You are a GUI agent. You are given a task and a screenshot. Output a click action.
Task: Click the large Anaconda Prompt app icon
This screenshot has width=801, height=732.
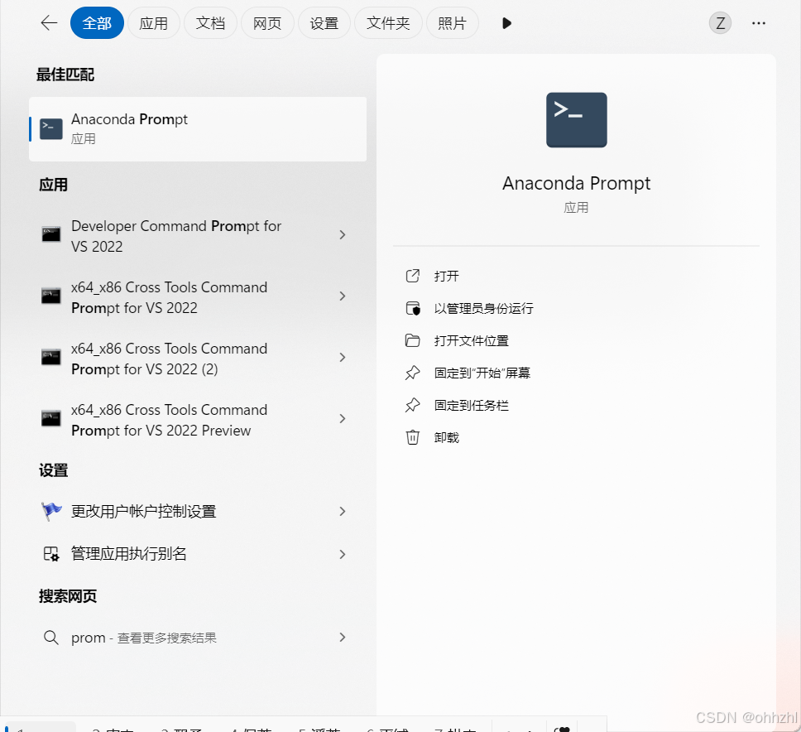577,120
